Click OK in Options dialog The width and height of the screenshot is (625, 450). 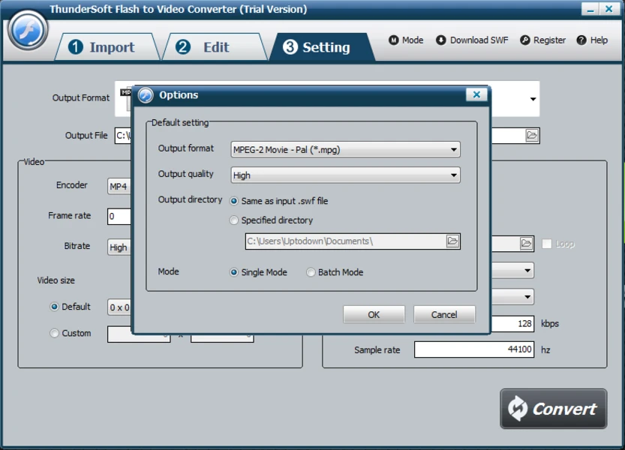[x=374, y=314]
